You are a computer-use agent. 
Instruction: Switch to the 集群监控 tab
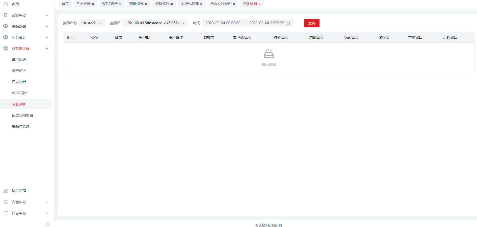click(162, 4)
